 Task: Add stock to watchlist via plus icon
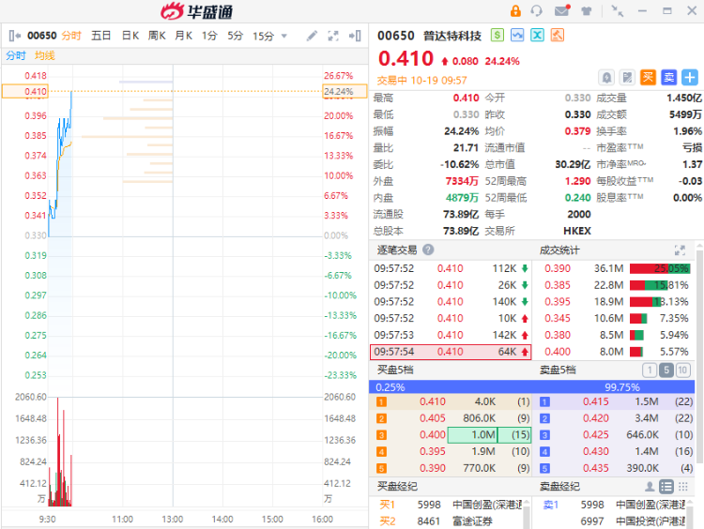tap(690, 78)
